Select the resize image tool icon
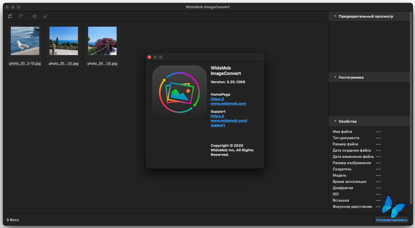The width and height of the screenshot is (415, 228). pos(45,16)
